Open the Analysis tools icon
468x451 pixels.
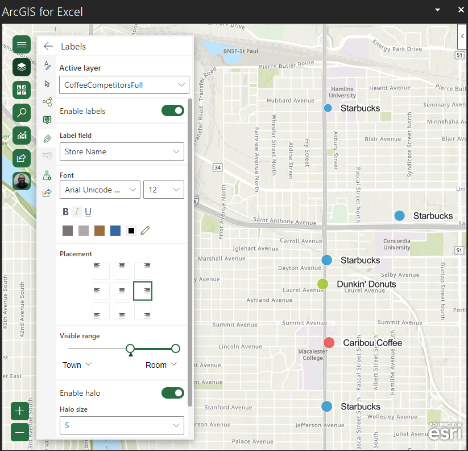(21, 136)
